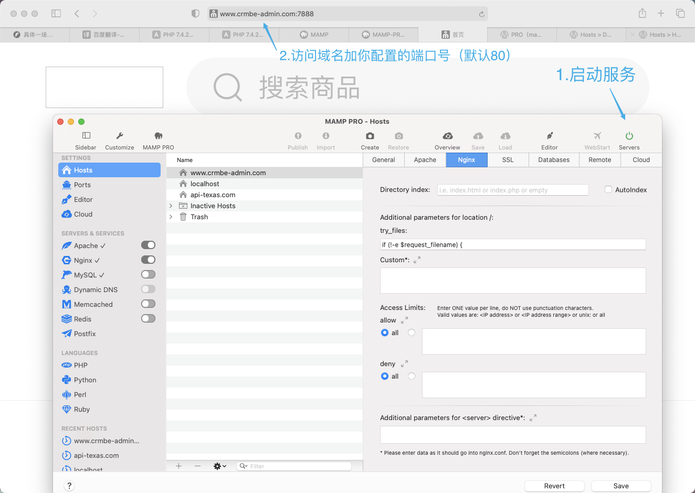695x493 pixels.
Task: Toggle the MySQL server switch
Action: [149, 274]
